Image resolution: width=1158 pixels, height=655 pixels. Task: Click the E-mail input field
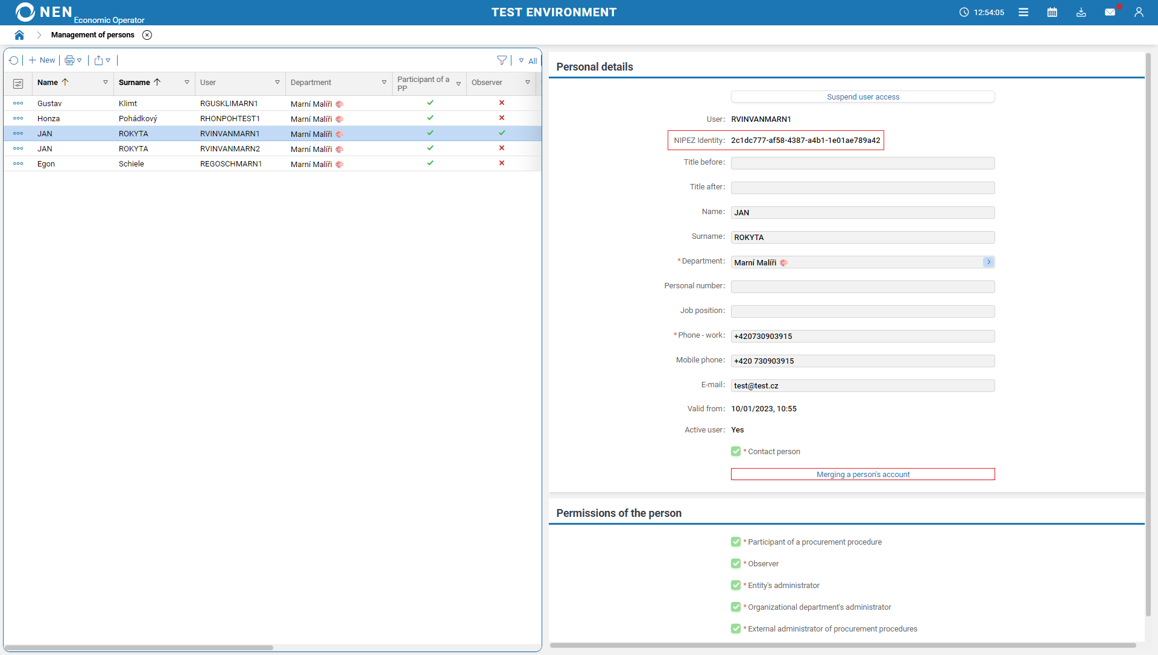point(862,386)
